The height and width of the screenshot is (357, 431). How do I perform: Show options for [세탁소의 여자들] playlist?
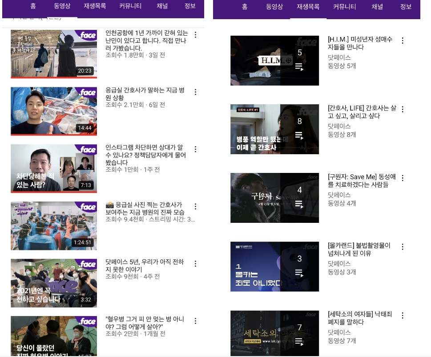point(403,316)
